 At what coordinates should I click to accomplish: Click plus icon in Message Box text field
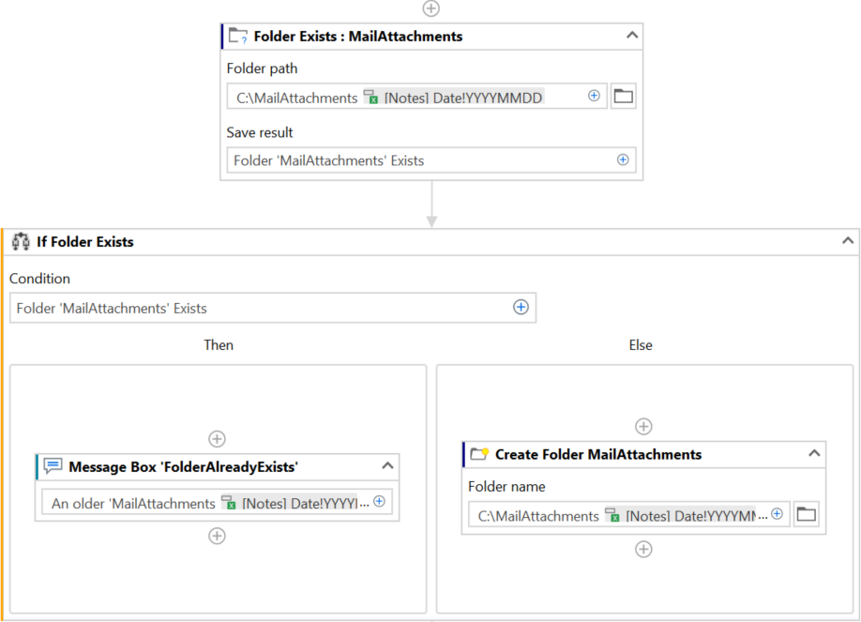coord(379,502)
